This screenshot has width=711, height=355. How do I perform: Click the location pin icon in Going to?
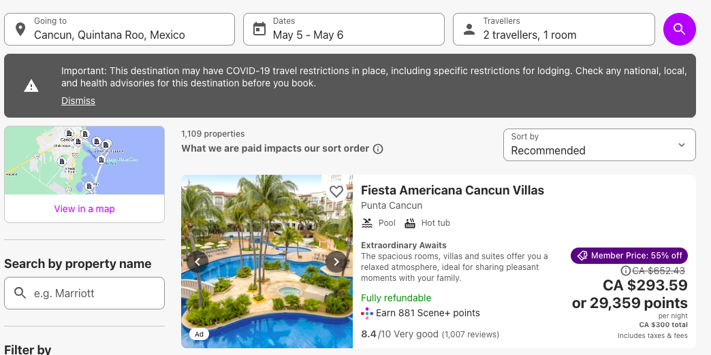[x=20, y=29]
